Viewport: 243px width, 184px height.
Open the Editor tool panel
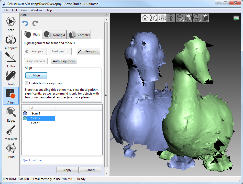tap(11, 60)
